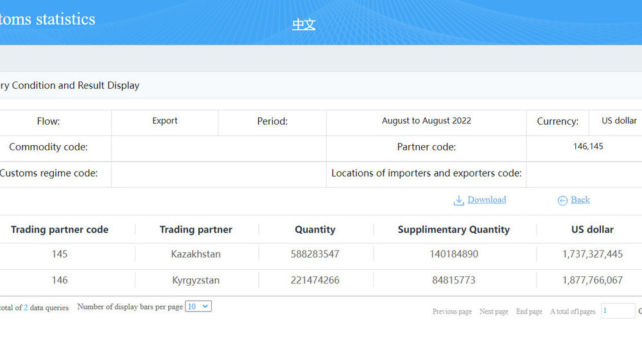This screenshot has height=361, width=642.
Task: Click the Trading partner column header
Action: point(196,229)
